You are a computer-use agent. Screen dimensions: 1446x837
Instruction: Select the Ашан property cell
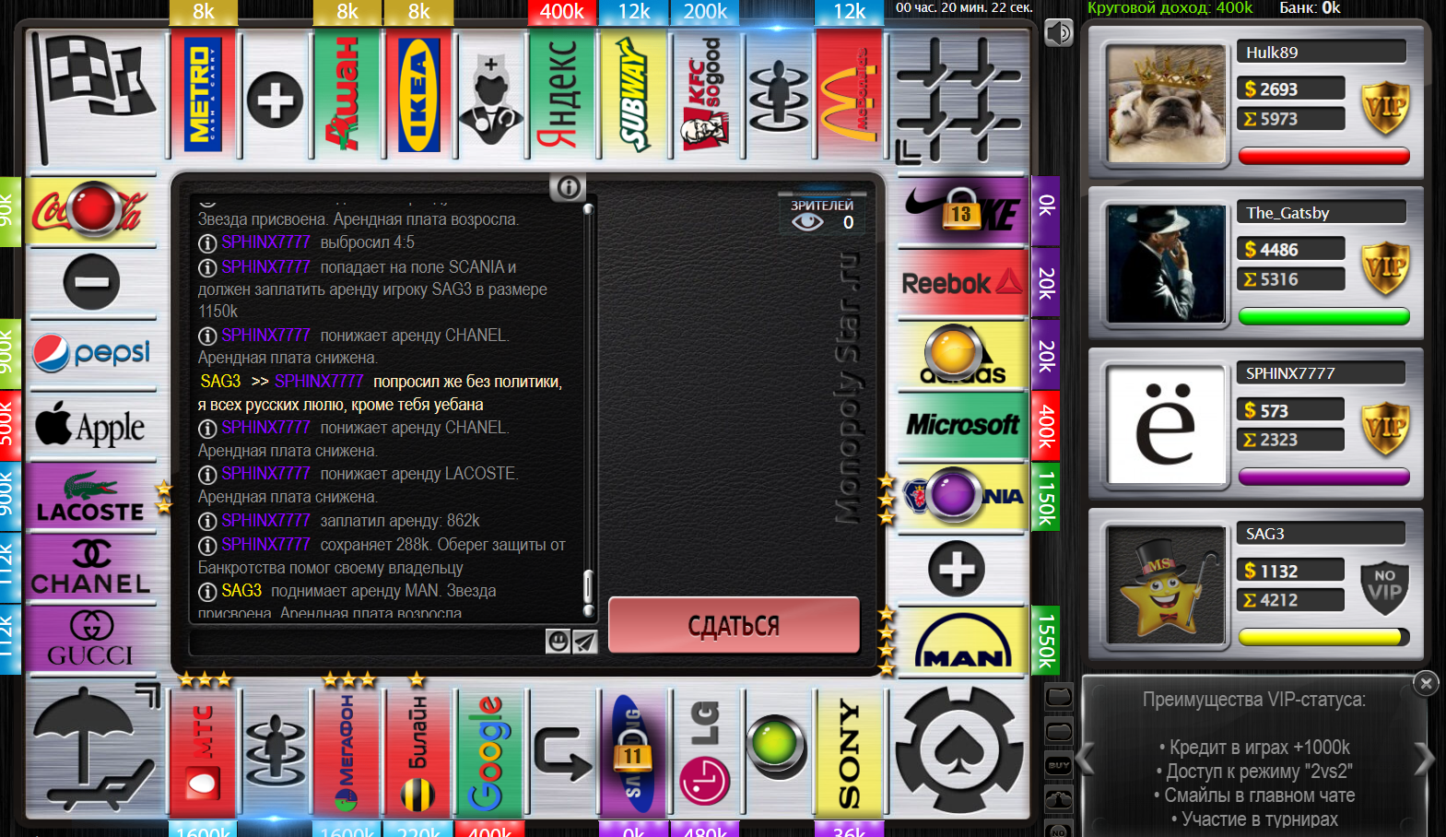click(x=347, y=94)
